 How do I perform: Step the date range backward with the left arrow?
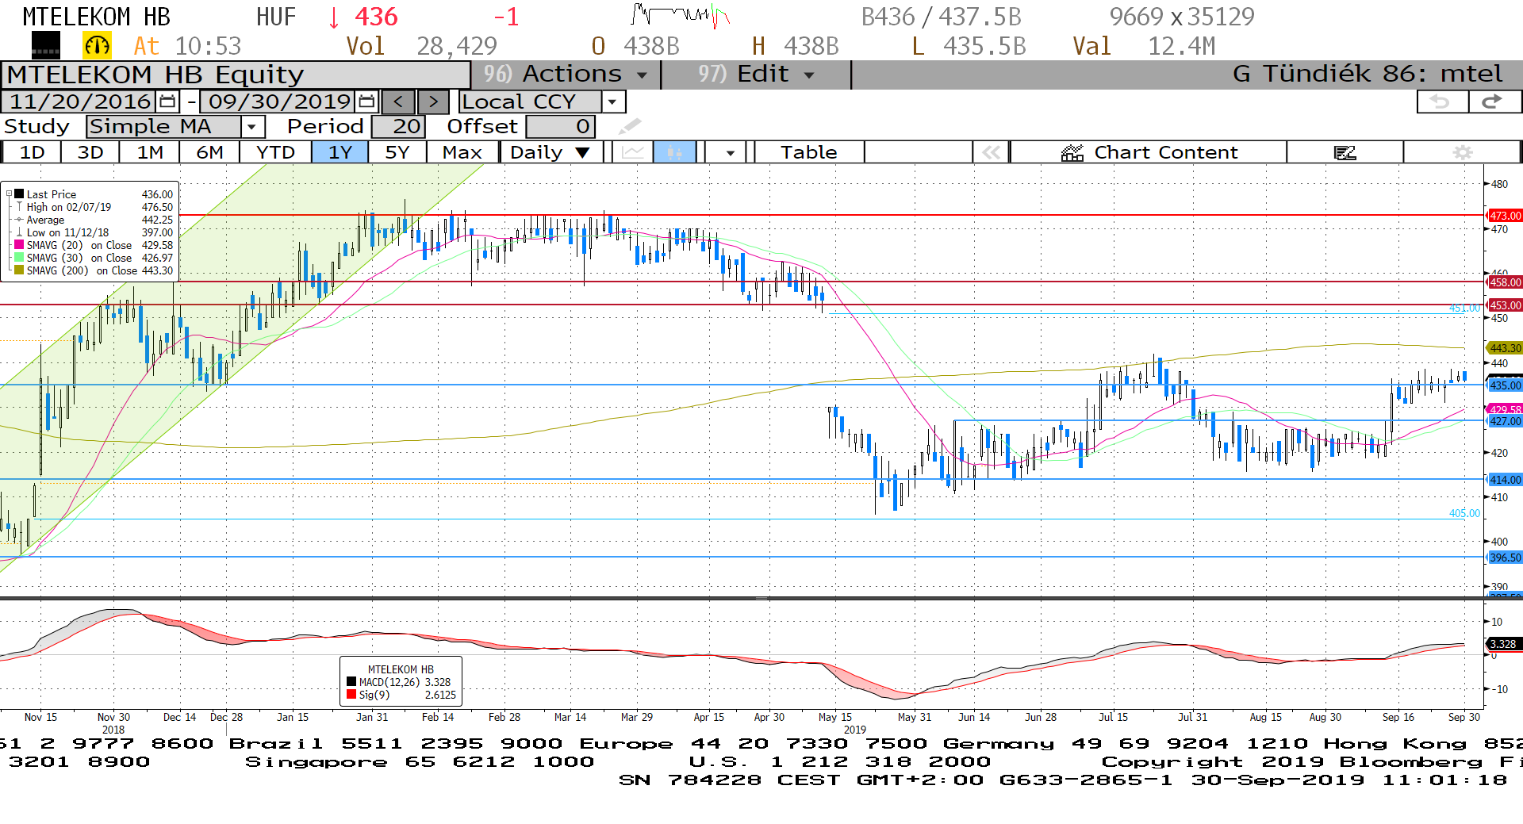[x=398, y=102]
